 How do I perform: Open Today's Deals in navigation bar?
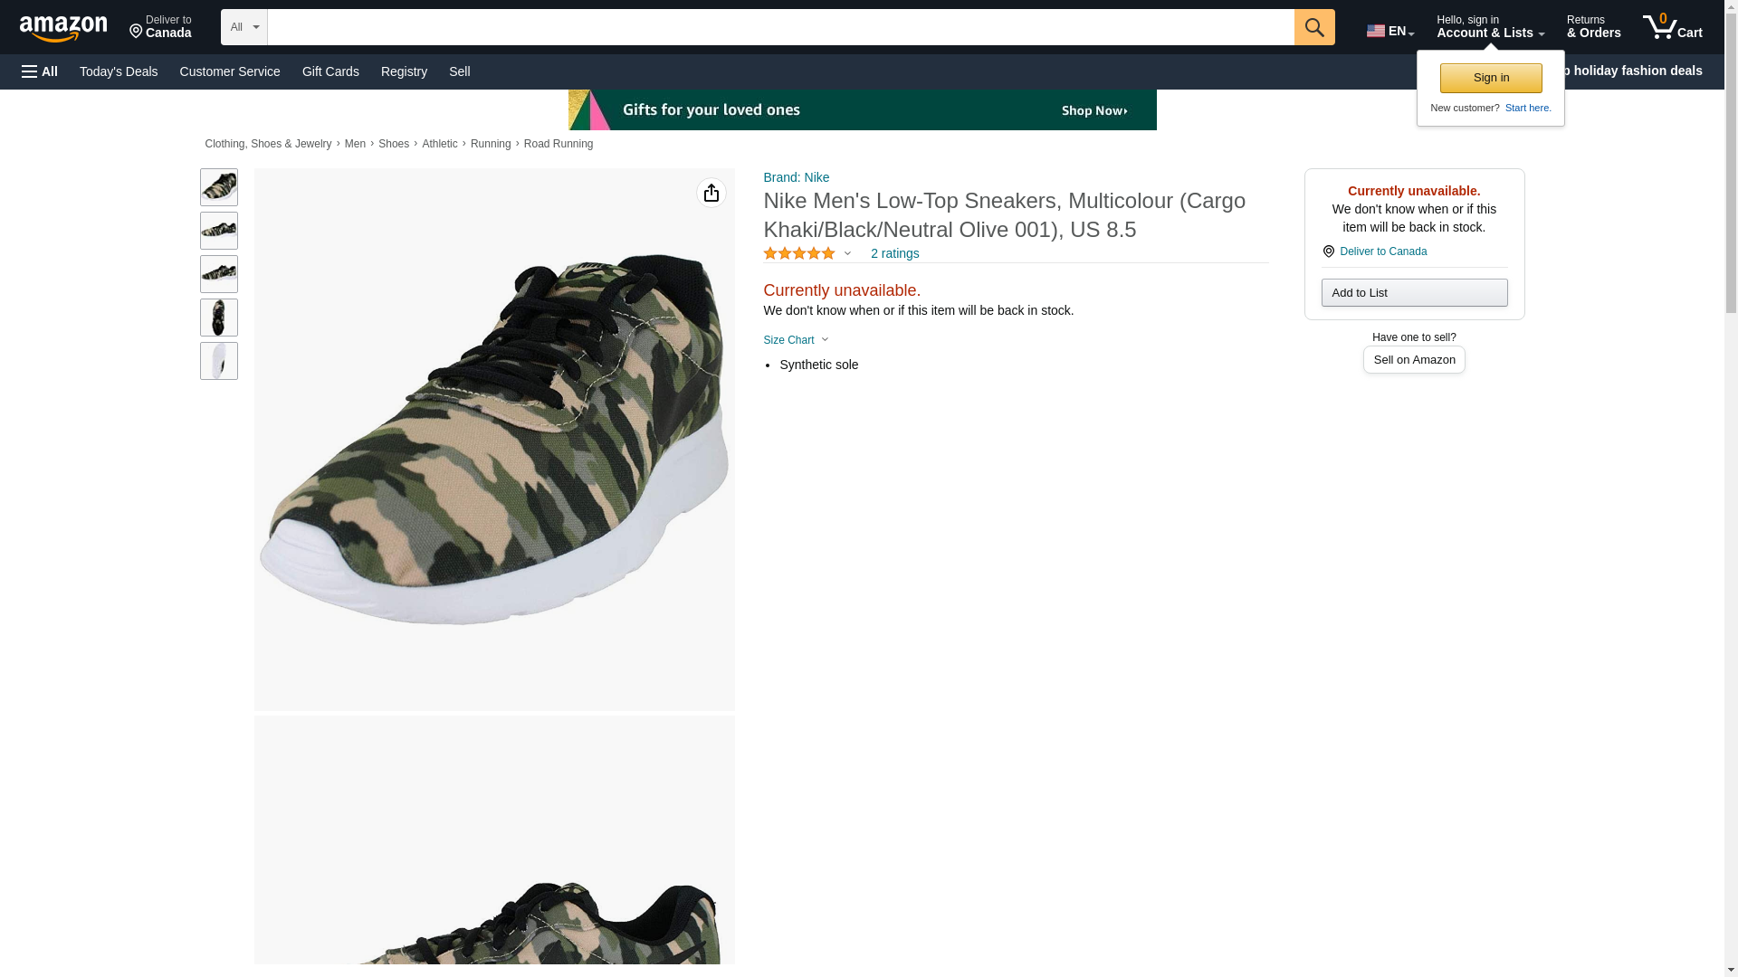[119, 71]
